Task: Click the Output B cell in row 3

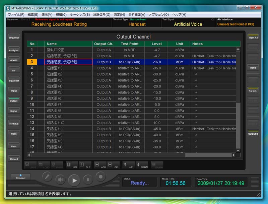Action: [x=104, y=62]
